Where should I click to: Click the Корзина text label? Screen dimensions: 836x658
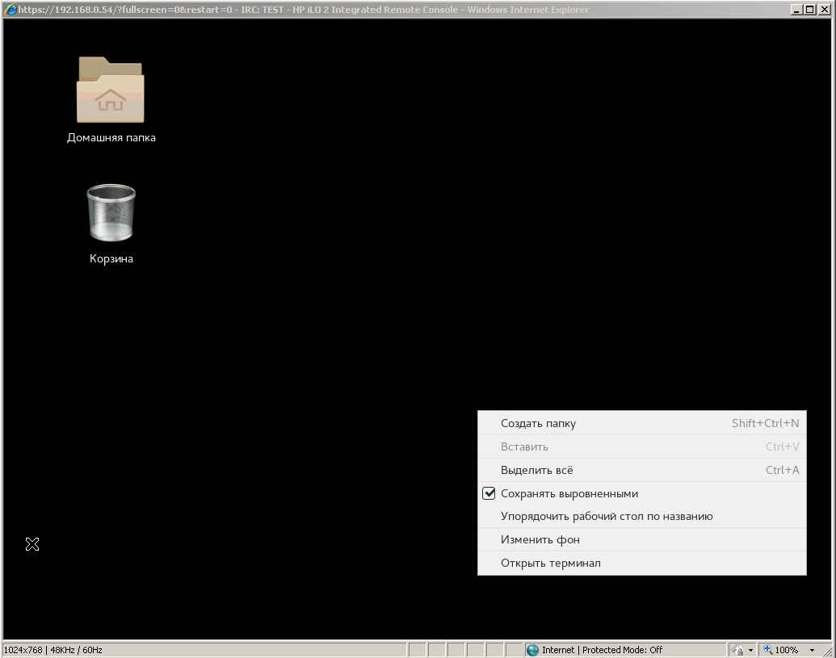111,259
